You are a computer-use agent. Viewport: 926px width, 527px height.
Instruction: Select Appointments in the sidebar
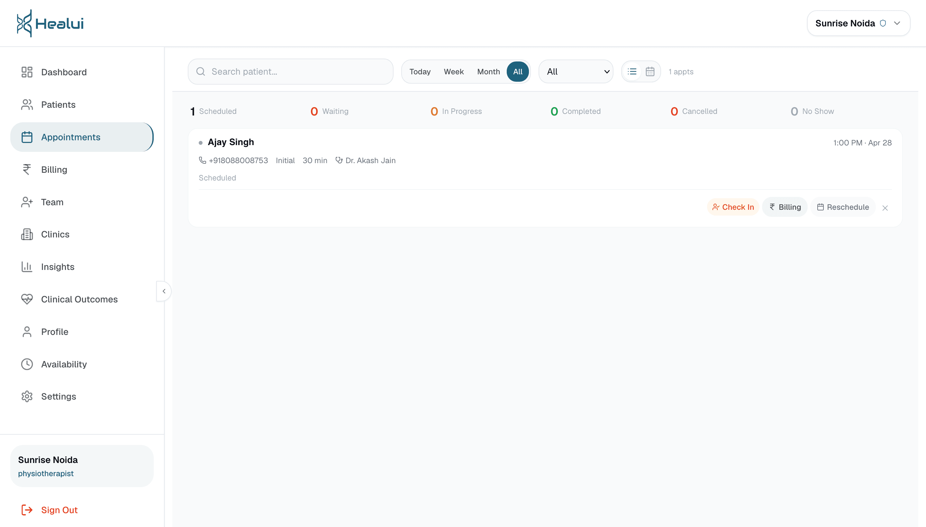click(x=82, y=137)
